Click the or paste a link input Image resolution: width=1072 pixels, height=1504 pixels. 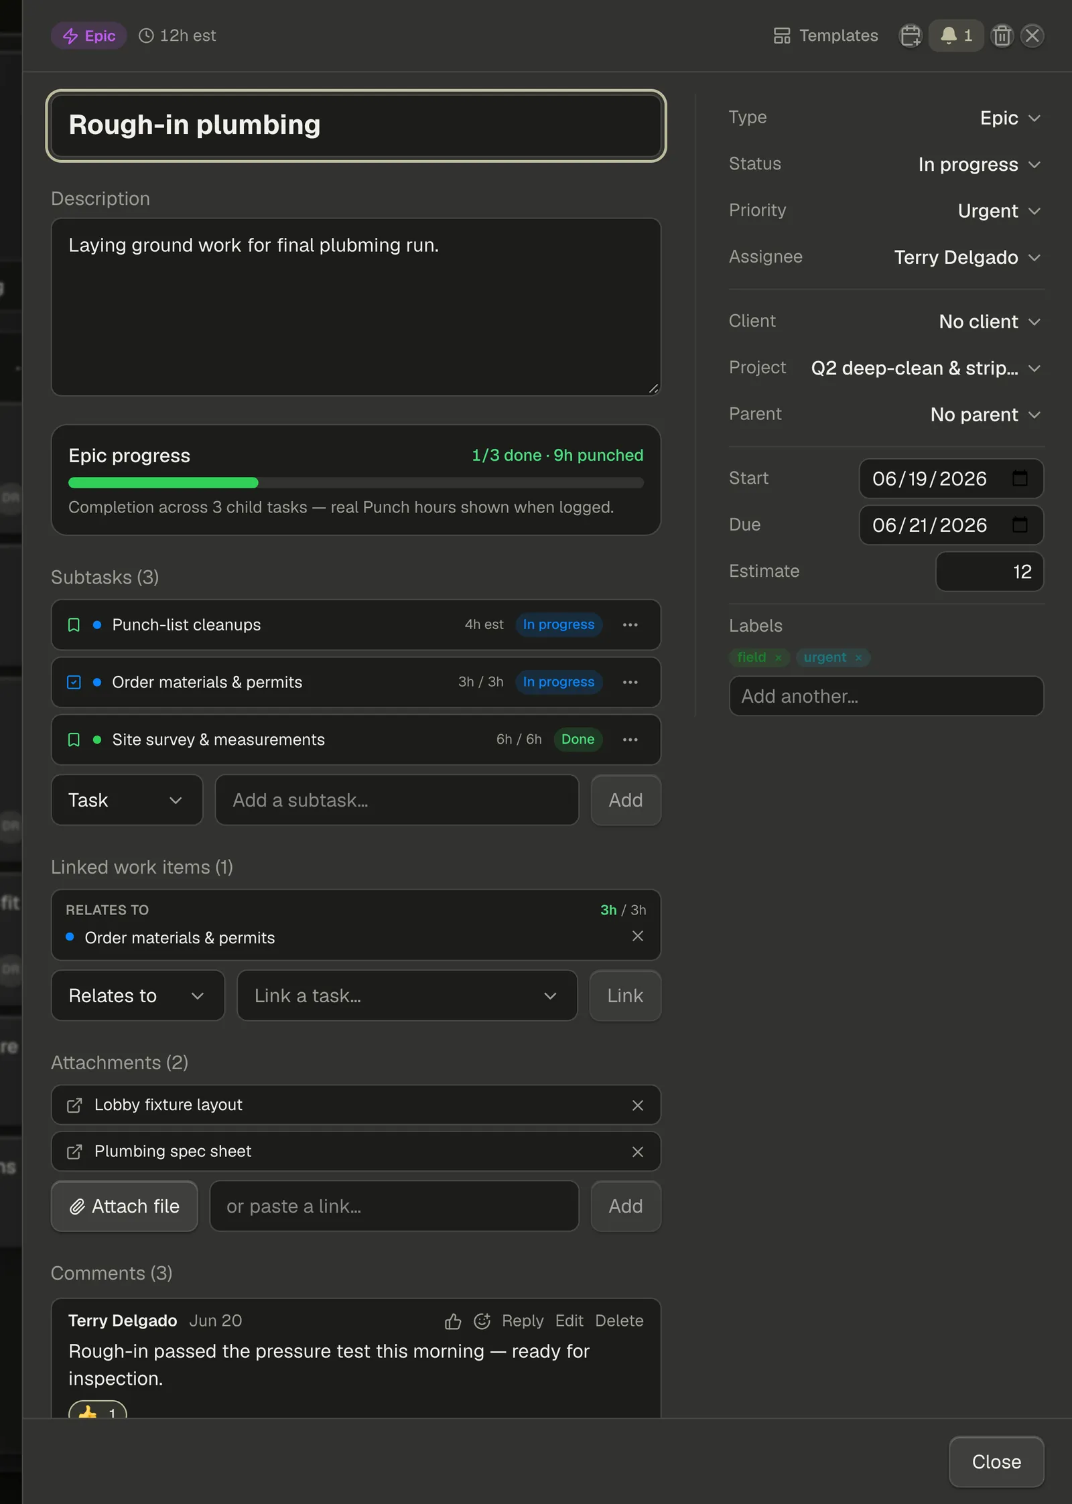pos(394,1207)
